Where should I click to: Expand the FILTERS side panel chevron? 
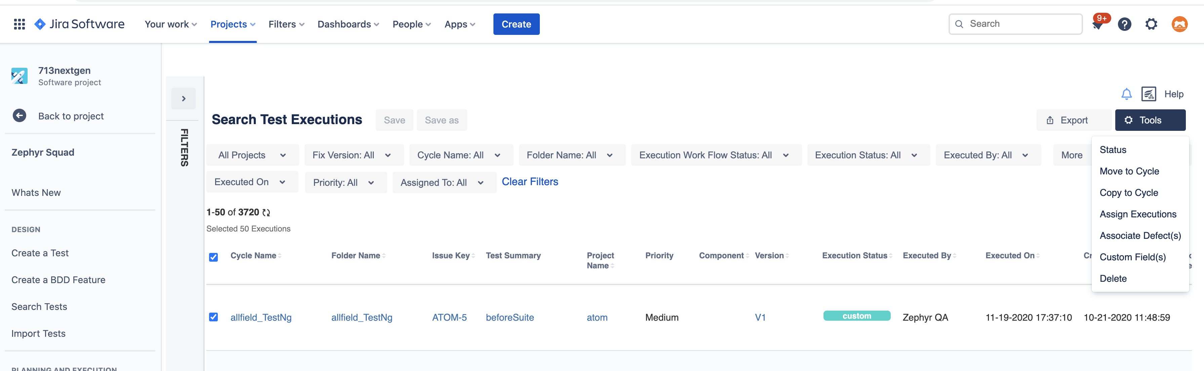(184, 99)
